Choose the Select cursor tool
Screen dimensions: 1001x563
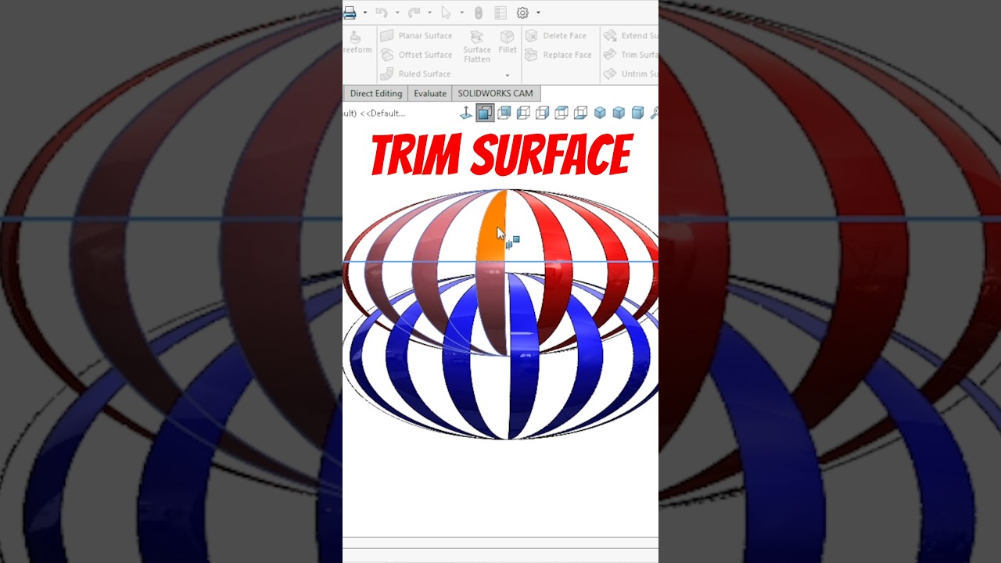[x=447, y=13]
